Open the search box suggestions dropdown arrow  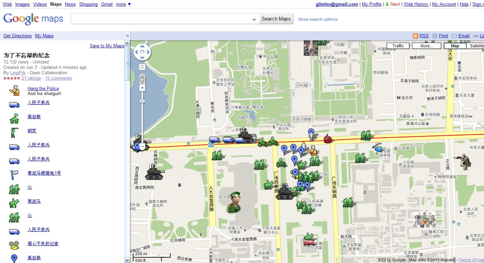[x=254, y=19]
